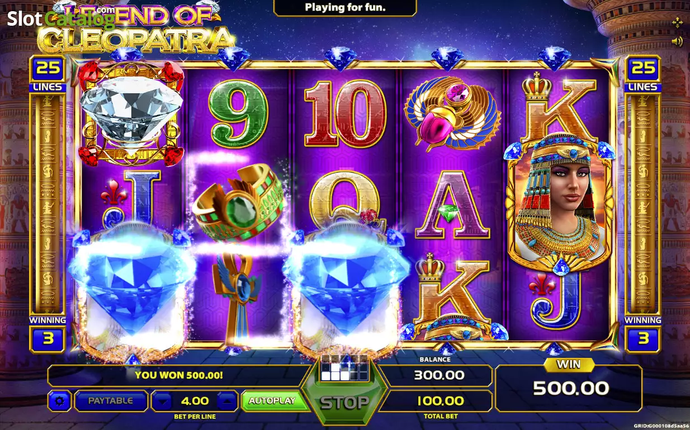Decrease bet per line with down arrow
Viewport: 690px width, 430px height.
162,401
